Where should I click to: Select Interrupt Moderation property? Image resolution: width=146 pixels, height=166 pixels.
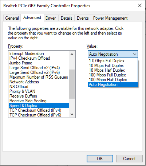click(x=39, y=54)
